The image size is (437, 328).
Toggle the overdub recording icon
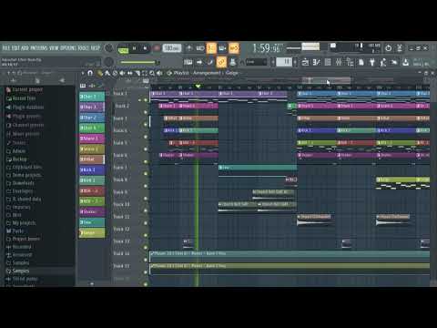pos(222,48)
